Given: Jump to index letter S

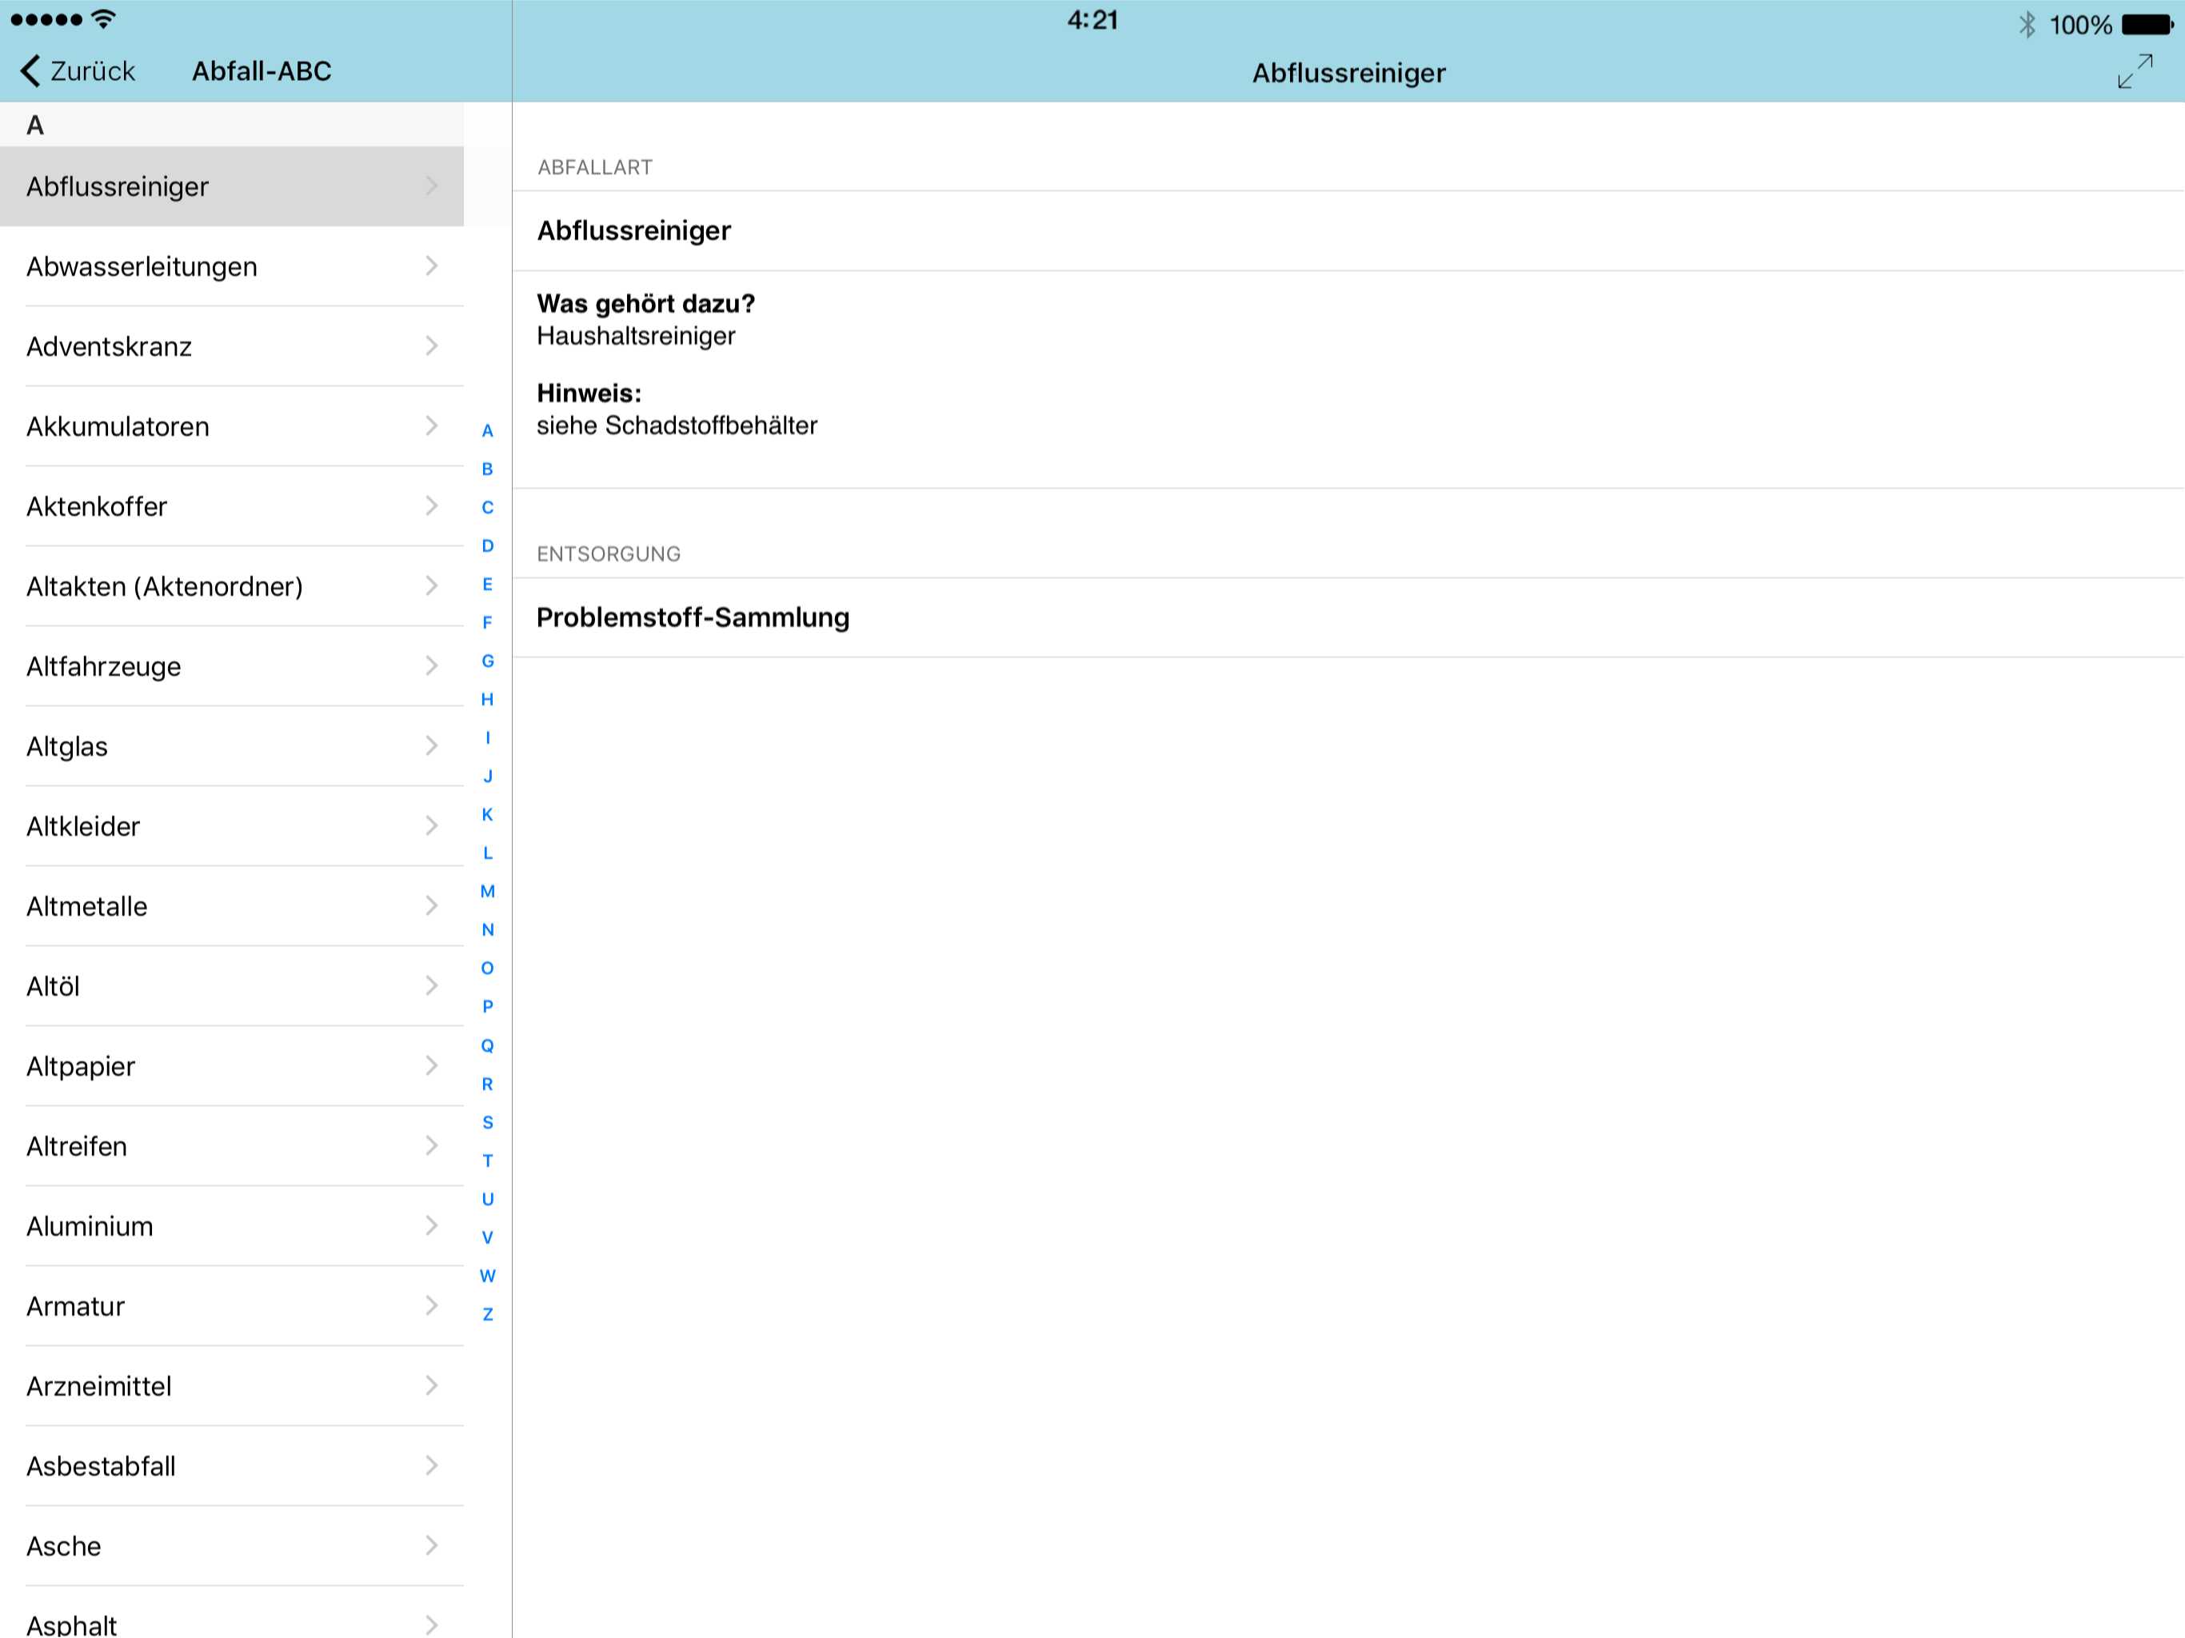Looking at the screenshot, I should [x=487, y=1122].
